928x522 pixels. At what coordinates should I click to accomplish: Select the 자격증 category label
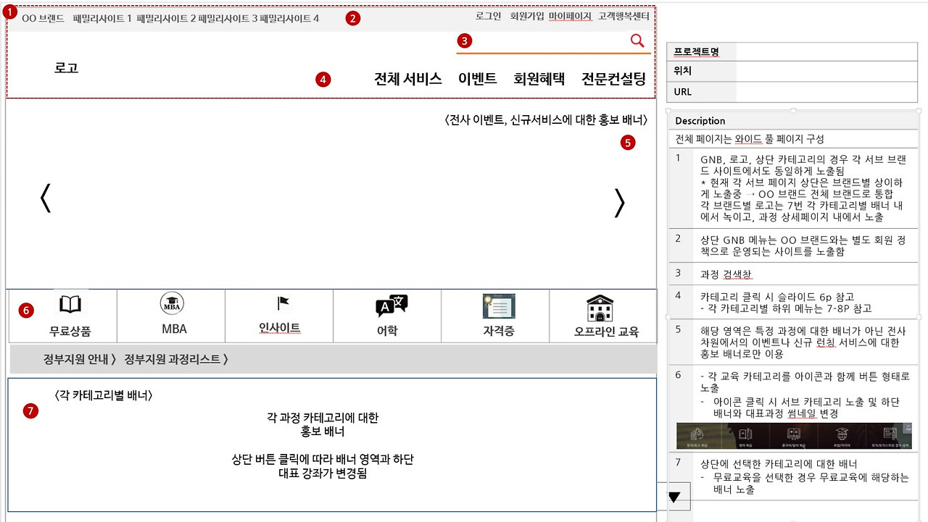point(497,331)
